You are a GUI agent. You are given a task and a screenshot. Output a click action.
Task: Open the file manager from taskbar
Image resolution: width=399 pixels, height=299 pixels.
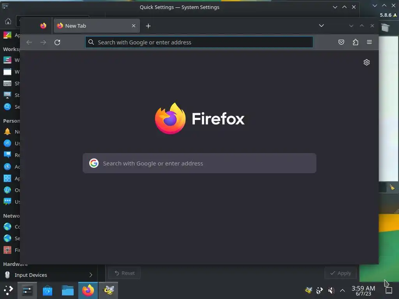pyautogui.click(x=68, y=290)
